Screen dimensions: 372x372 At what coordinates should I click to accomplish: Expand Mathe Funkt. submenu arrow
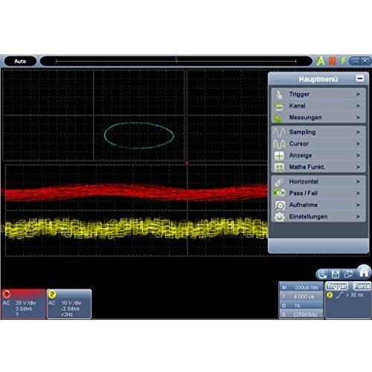pyautogui.click(x=358, y=167)
